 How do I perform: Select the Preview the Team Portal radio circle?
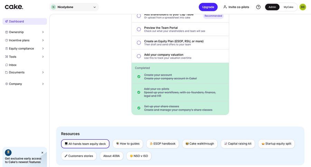139,29
